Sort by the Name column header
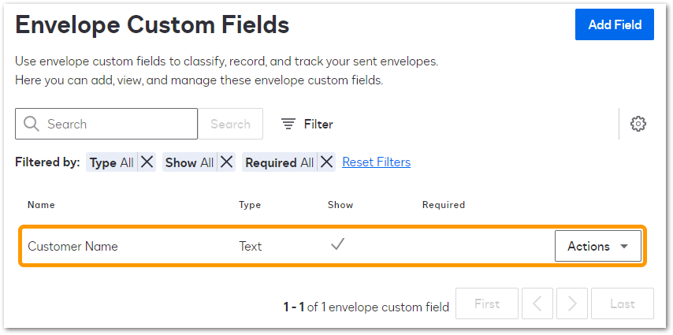 (x=41, y=205)
